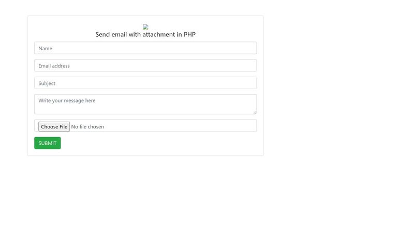Click the "Name" placeholder text
The image size is (414, 233).
tap(46, 48)
